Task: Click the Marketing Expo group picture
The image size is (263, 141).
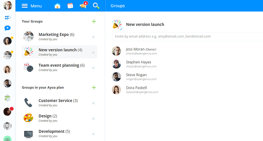Action: [28, 36]
